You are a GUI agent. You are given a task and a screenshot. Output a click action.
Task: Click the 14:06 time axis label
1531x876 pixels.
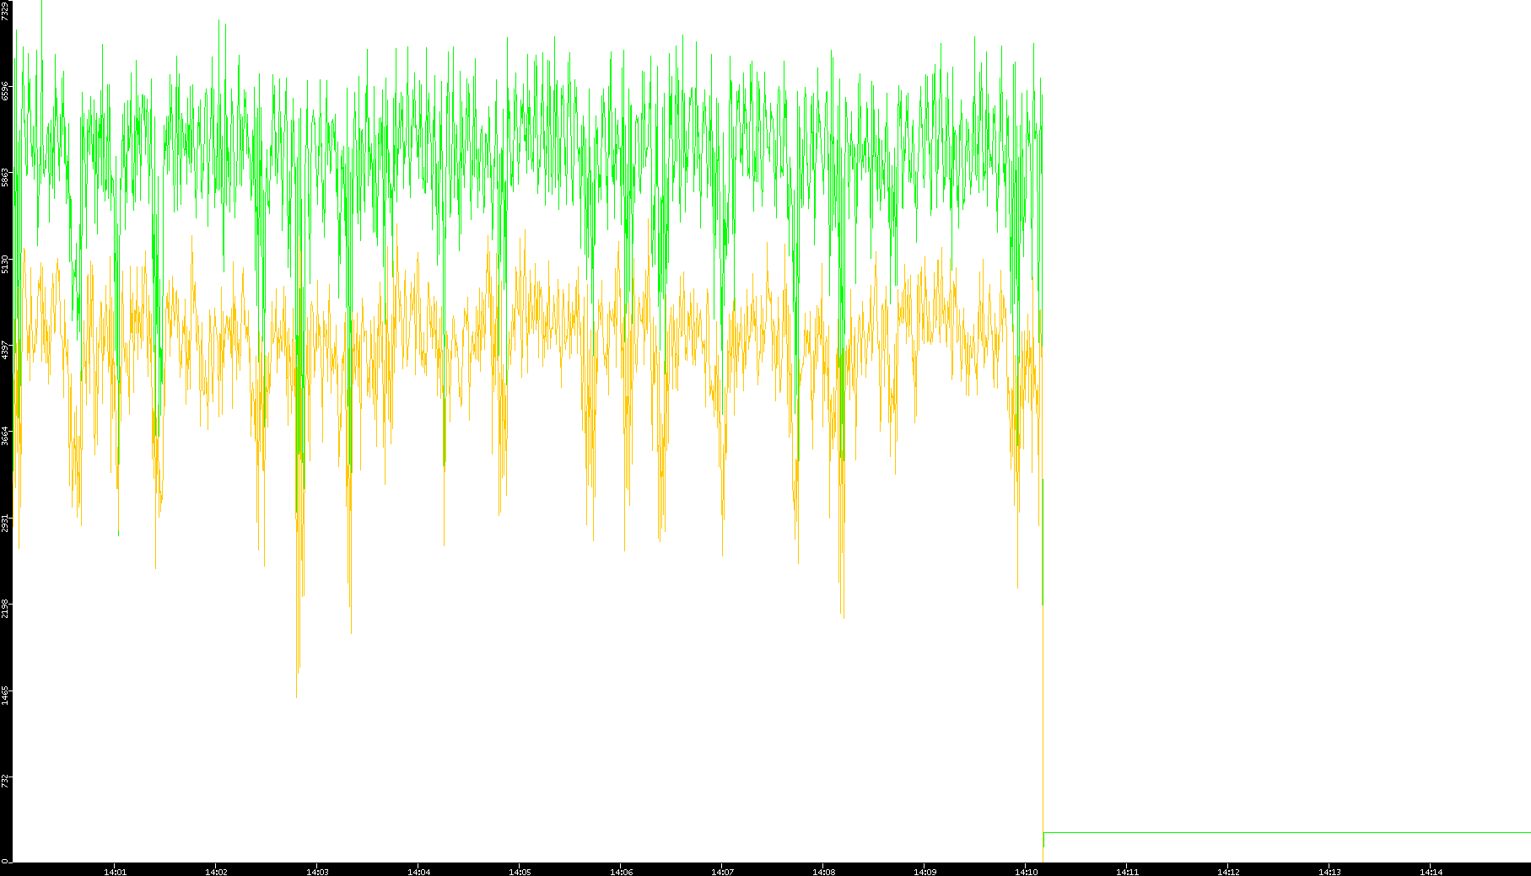tap(621, 872)
